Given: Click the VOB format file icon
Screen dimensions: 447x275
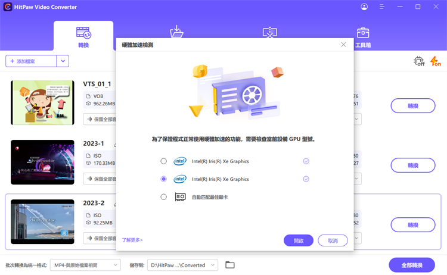Looking at the screenshot, I should [x=88, y=96].
